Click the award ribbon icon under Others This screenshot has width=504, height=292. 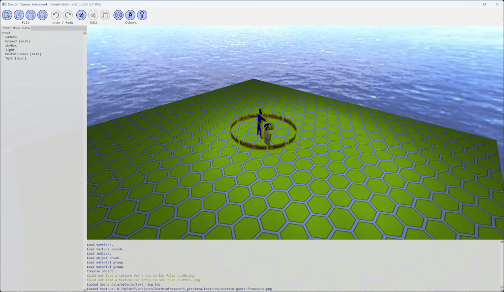click(x=130, y=15)
